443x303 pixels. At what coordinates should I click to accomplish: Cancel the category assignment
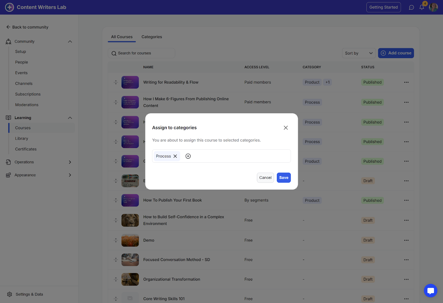click(x=265, y=178)
